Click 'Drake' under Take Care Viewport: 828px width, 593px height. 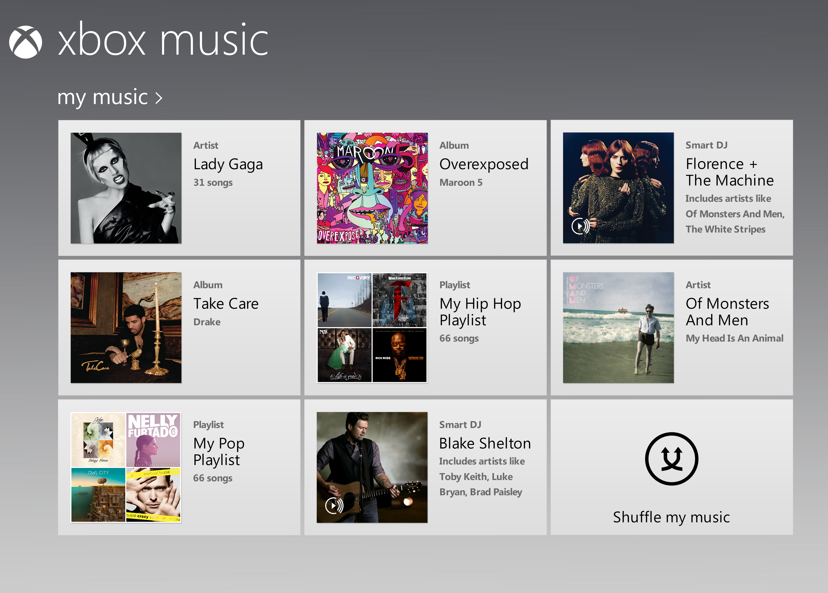point(207,322)
